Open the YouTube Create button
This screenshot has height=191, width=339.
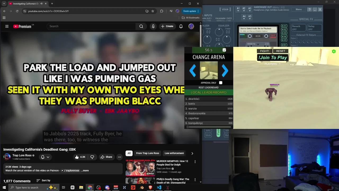coord(167,26)
